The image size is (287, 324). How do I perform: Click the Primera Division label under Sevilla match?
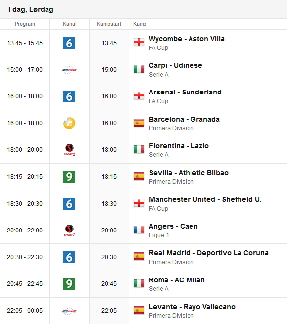(171, 182)
